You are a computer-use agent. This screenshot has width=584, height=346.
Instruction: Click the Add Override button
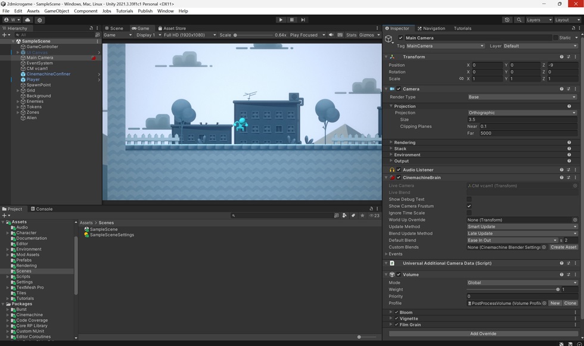click(x=483, y=333)
